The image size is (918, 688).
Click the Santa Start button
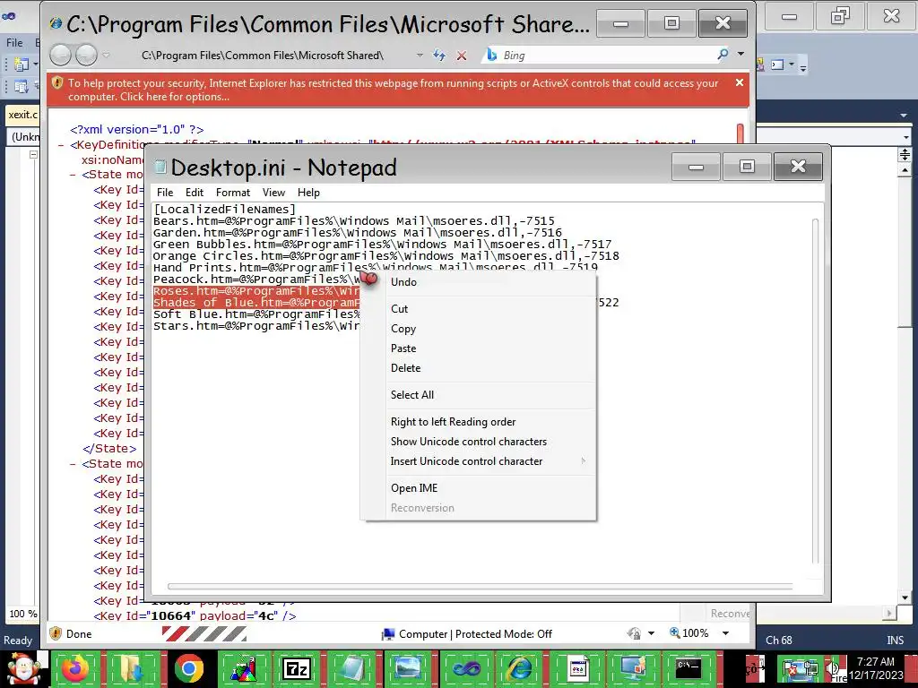pyautogui.click(x=23, y=669)
